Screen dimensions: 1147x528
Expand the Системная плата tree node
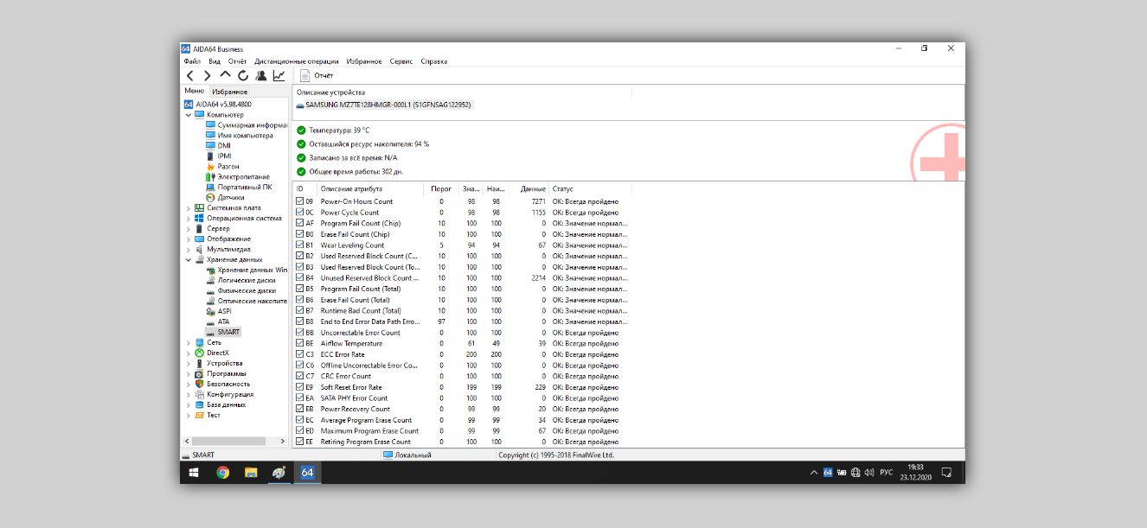189,207
